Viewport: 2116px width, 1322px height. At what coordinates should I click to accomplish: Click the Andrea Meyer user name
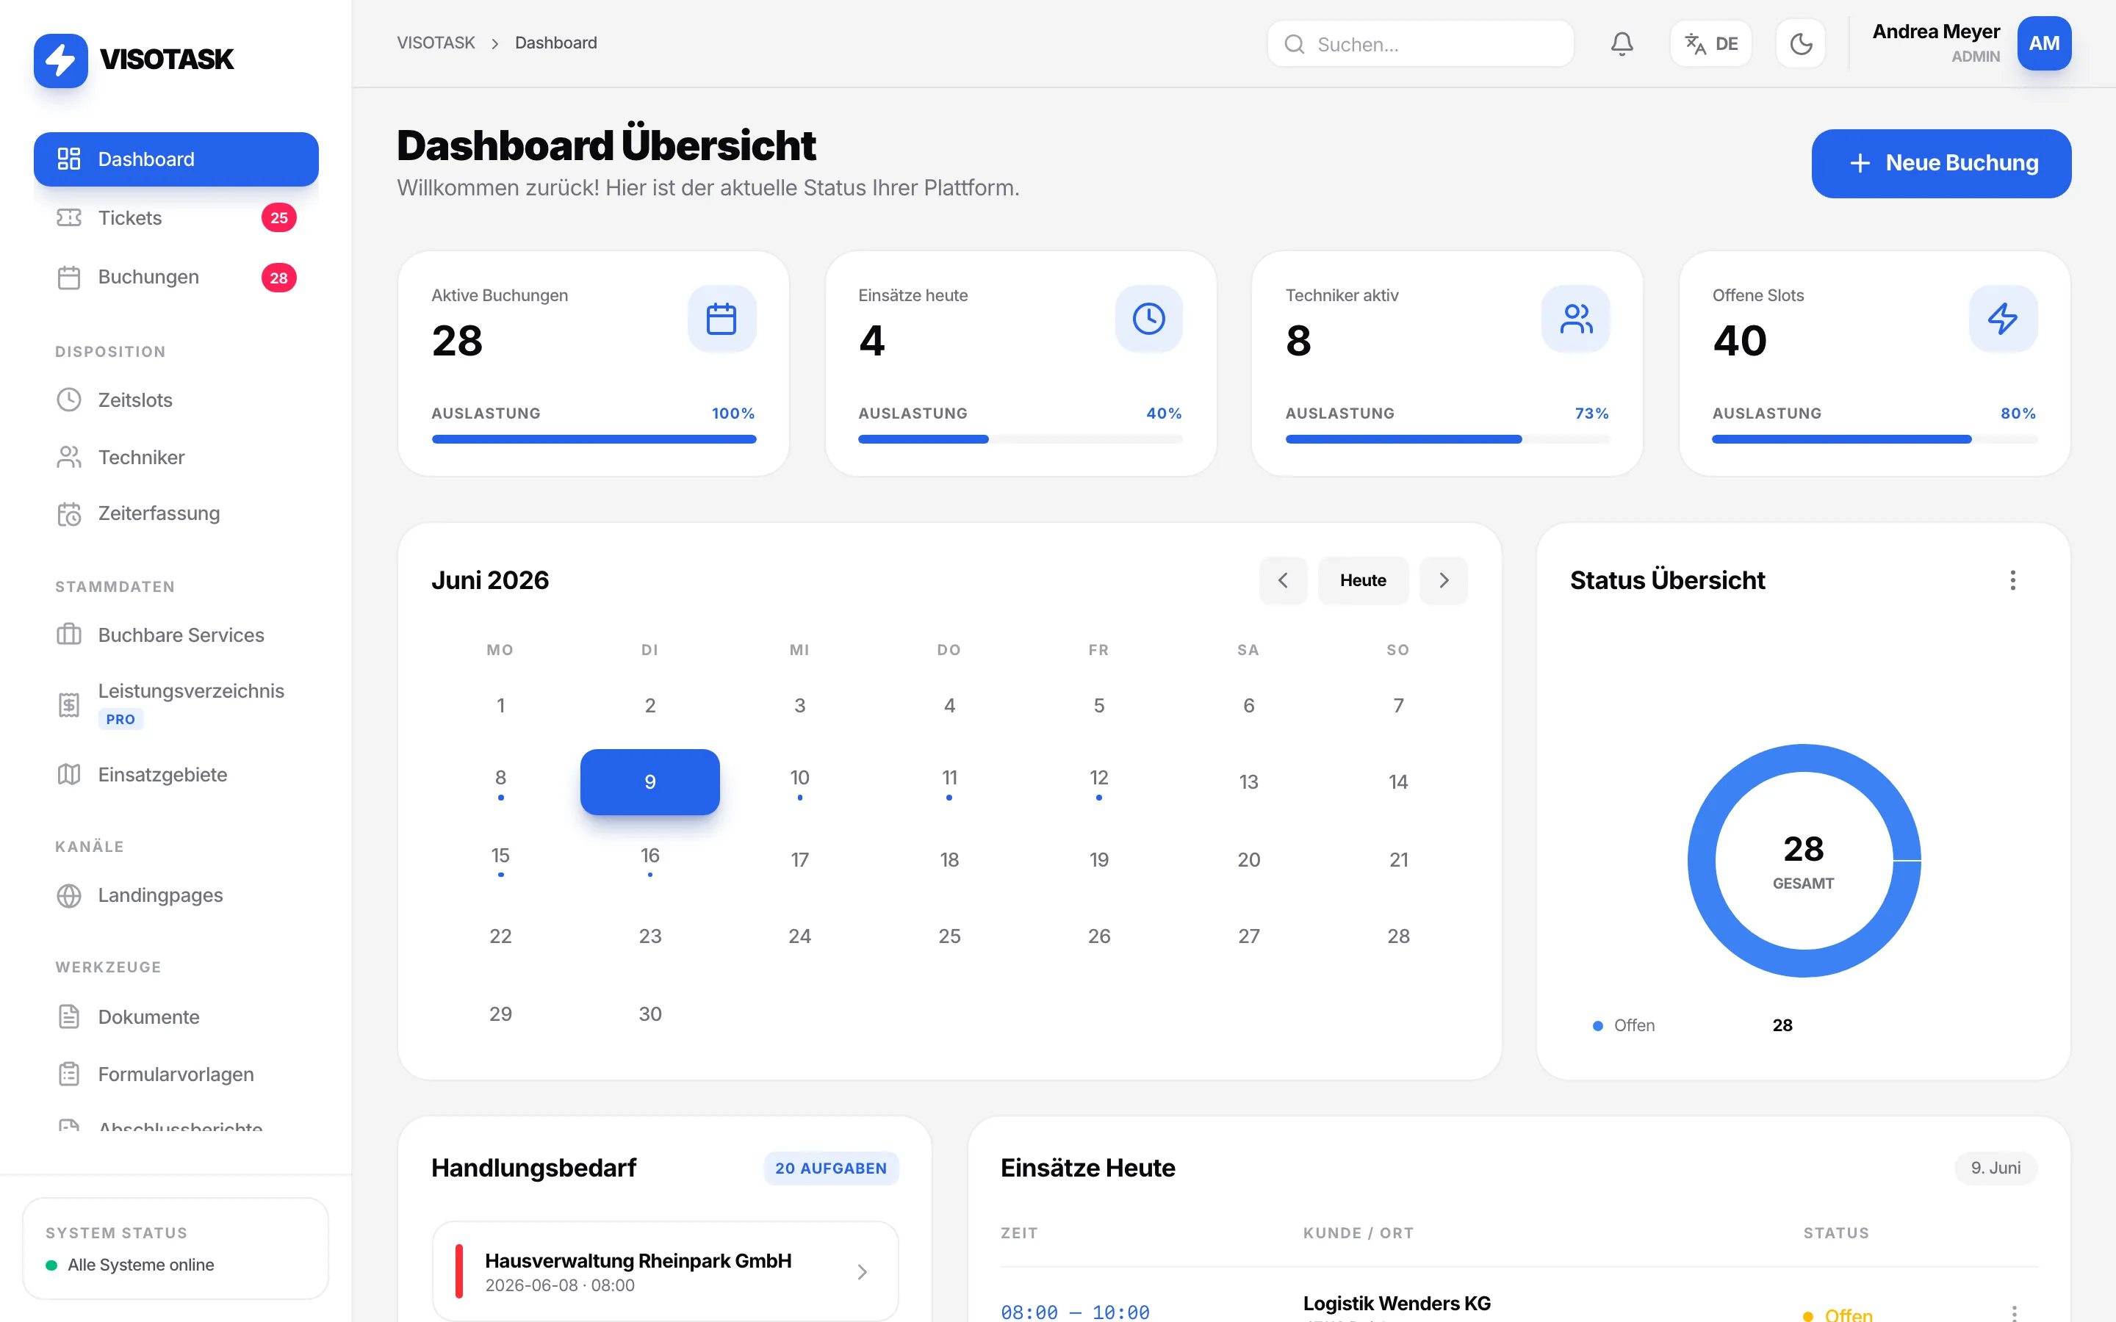point(1936,32)
